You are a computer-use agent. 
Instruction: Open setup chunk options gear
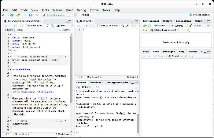(x=60, y=56)
